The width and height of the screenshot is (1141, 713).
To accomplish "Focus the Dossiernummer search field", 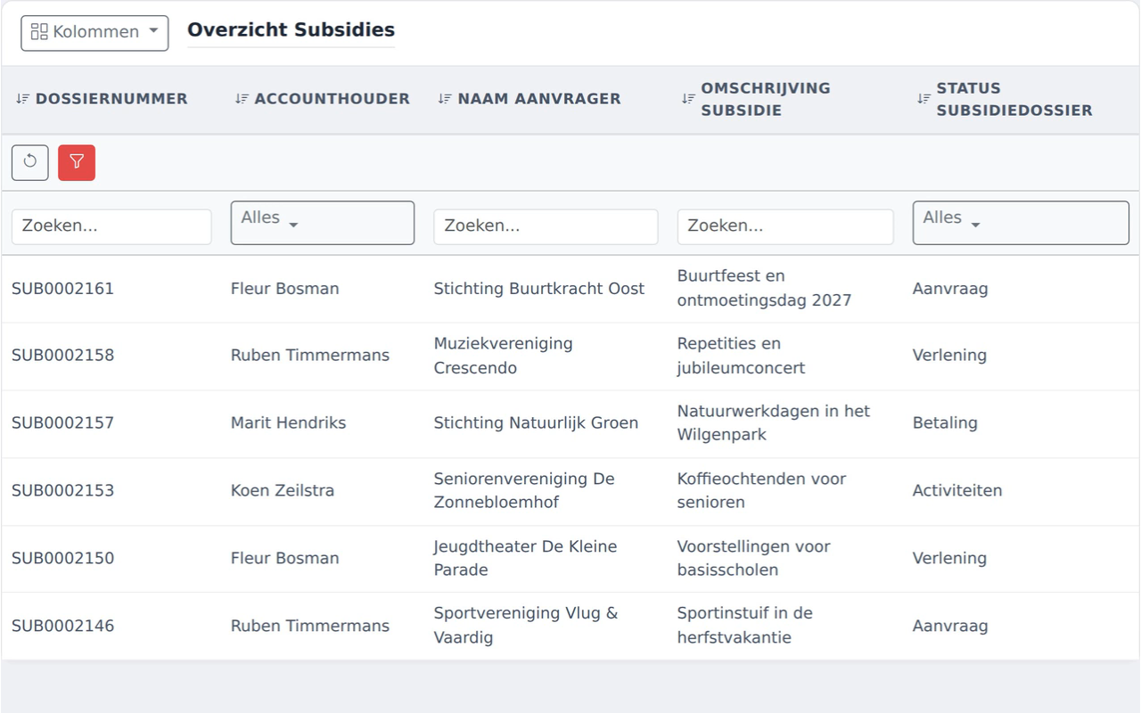I will click(x=111, y=226).
